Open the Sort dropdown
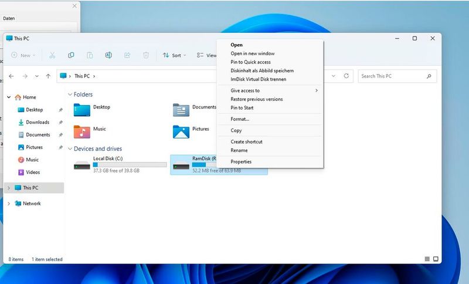 (174, 55)
